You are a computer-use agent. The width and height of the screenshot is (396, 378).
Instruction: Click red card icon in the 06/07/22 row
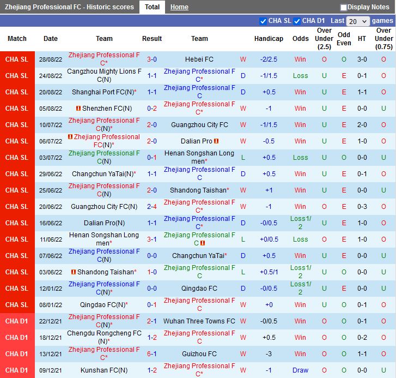click(x=70, y=137)
